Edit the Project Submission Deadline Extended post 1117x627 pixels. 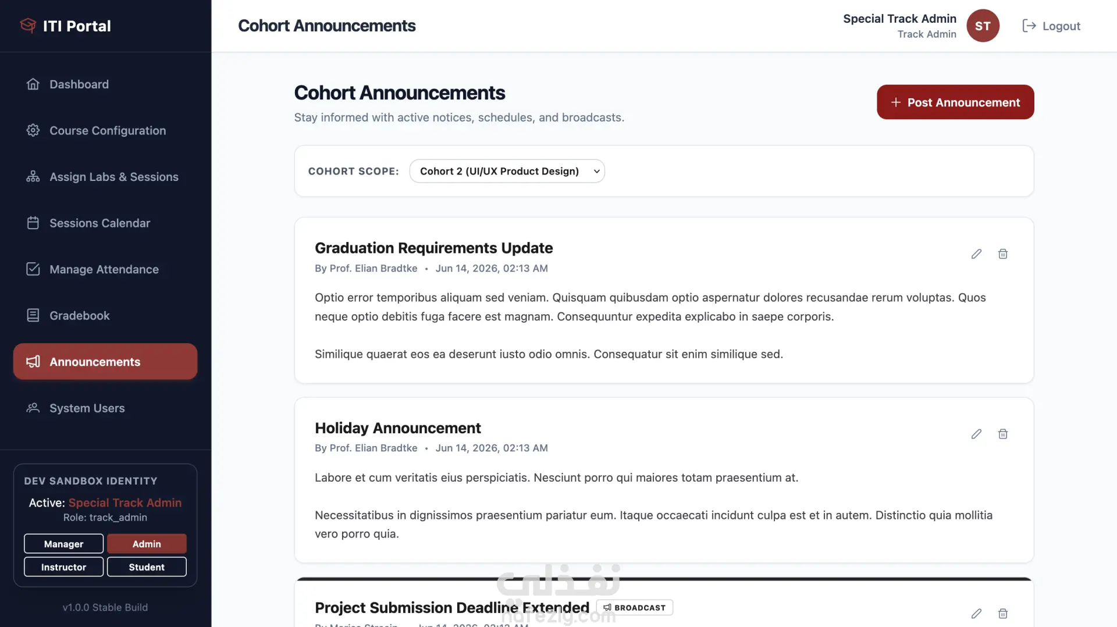click(x=976, y=614)
